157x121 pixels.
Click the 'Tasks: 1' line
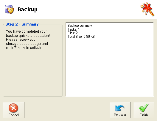pyautogui.click(x=74, y=29)
